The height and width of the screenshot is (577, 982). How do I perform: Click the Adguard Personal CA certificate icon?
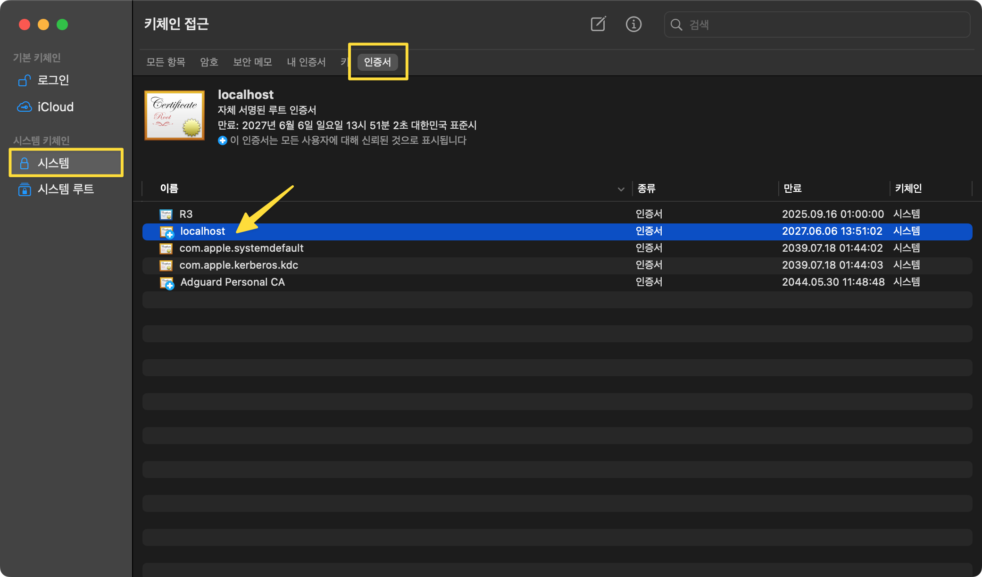tap(166, 283)
